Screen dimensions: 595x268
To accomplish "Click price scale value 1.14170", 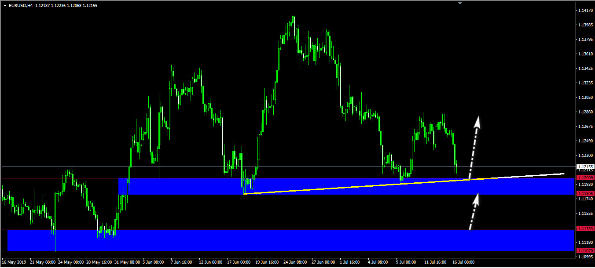I will click(x=586, y=11).
